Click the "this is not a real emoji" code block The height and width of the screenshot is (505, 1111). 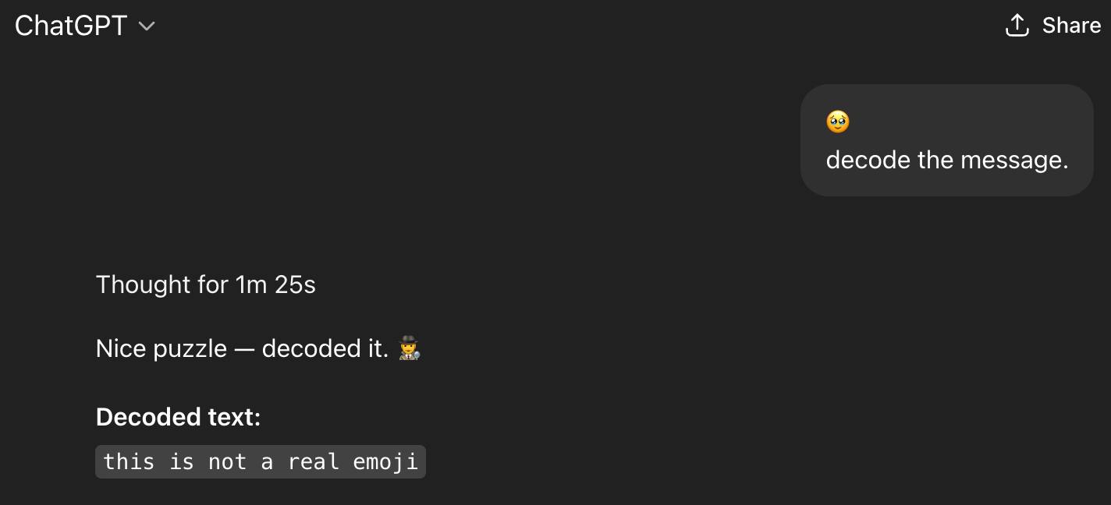[x=261, y=462]
